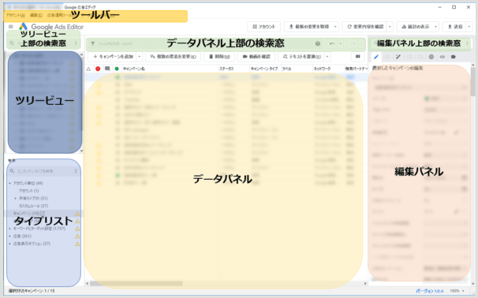Open the バージョン 1.0.4 link in status bar
This screenshot has width=478, height=298.
[x=430, y=291]
